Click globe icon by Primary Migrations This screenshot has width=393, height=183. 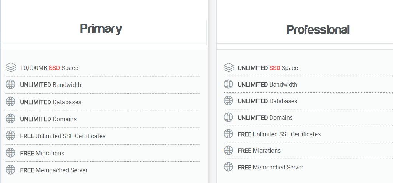pyautogui.click(x=11, y=153)
